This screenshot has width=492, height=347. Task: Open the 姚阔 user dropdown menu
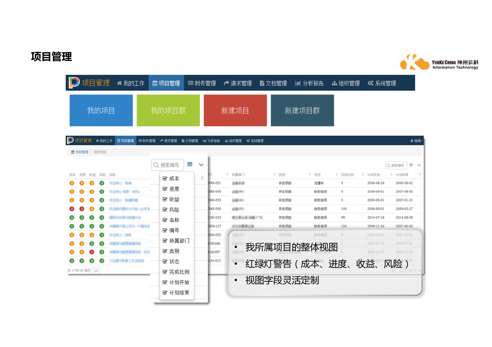tap(416, 141)
